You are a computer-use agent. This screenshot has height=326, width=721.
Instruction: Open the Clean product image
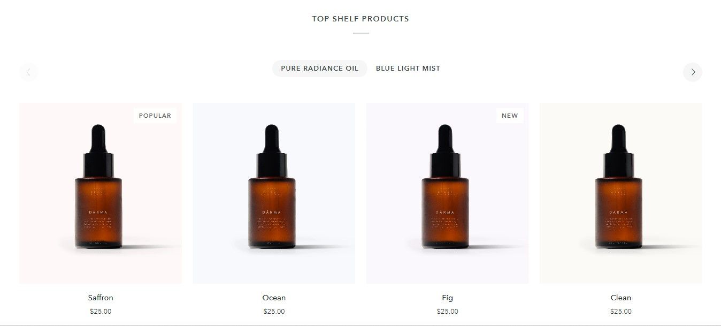[620, 193]
